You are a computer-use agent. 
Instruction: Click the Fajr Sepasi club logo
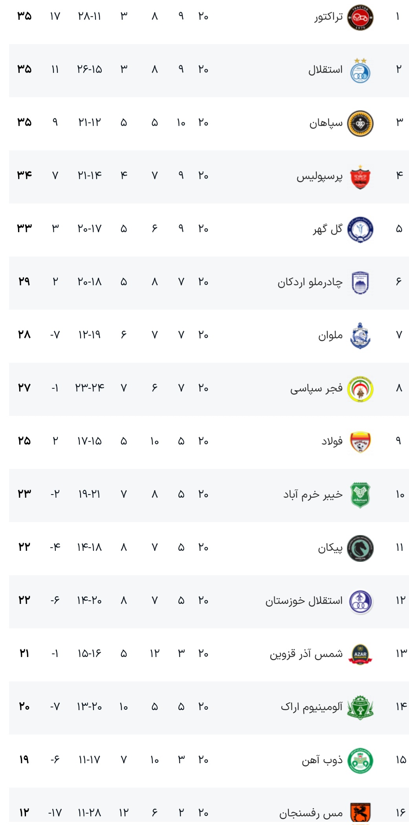pyautogui.click(x=360, y=389)
